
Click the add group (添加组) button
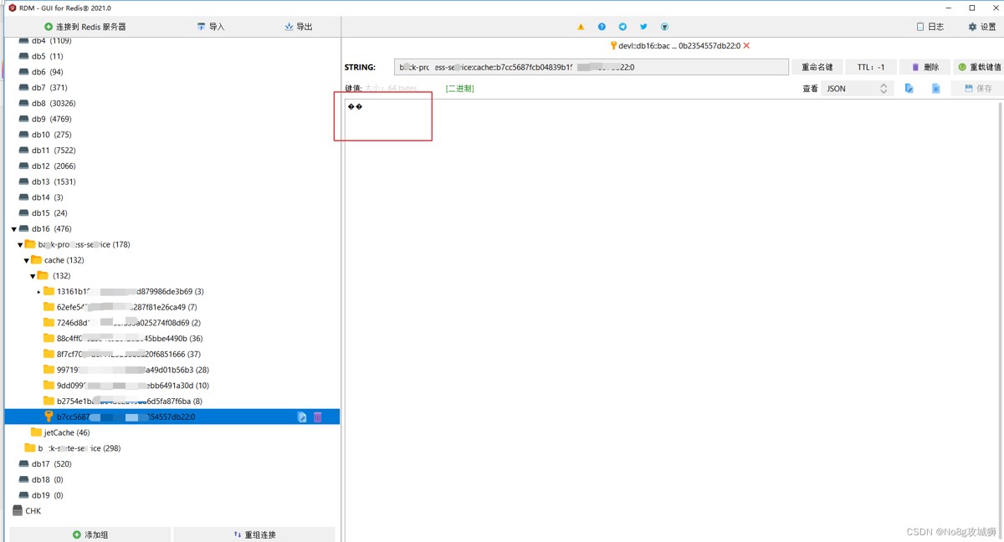coord(90,534)
